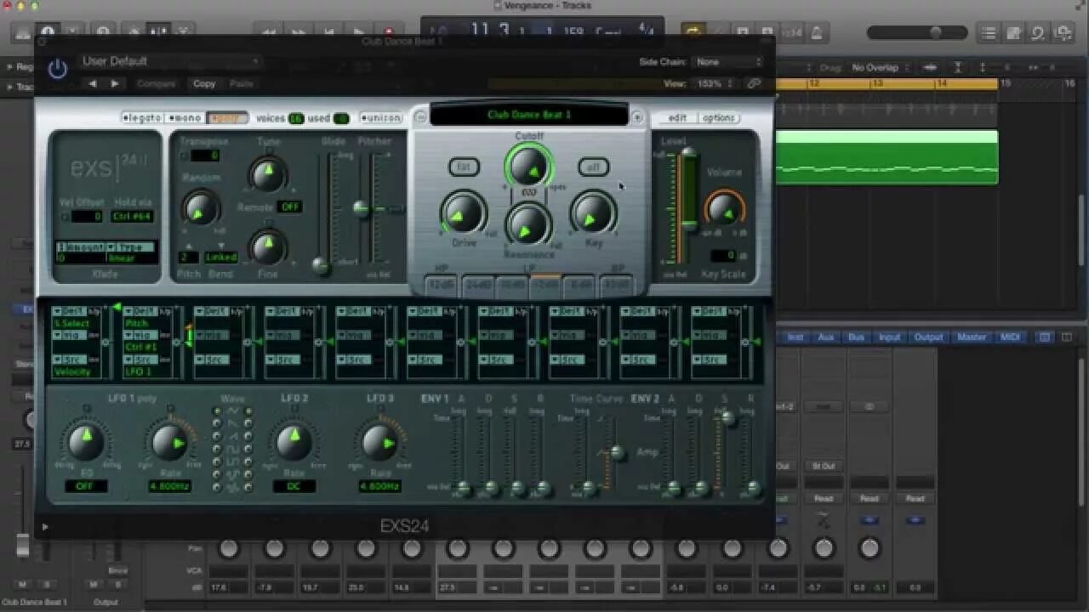Open Drag No Overlap dropdown
This screenshot has height=612, width=1089.
881,67
